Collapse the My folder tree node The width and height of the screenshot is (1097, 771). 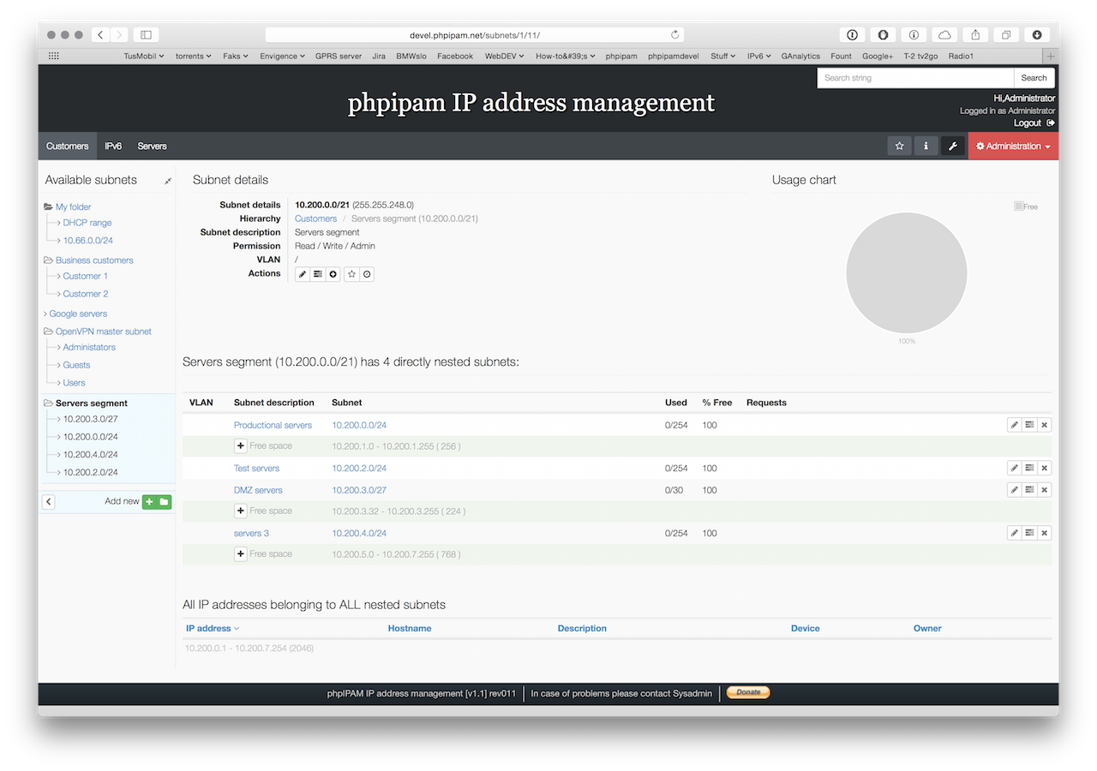[48, 207]
